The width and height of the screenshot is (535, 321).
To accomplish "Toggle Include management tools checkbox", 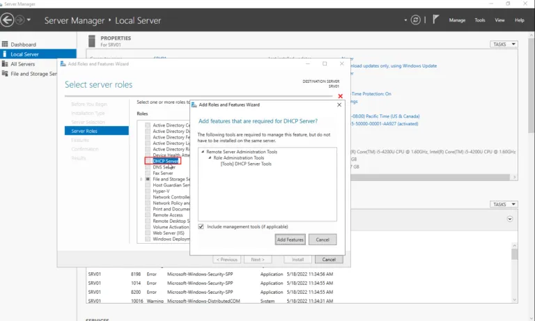I will (201, 226).
